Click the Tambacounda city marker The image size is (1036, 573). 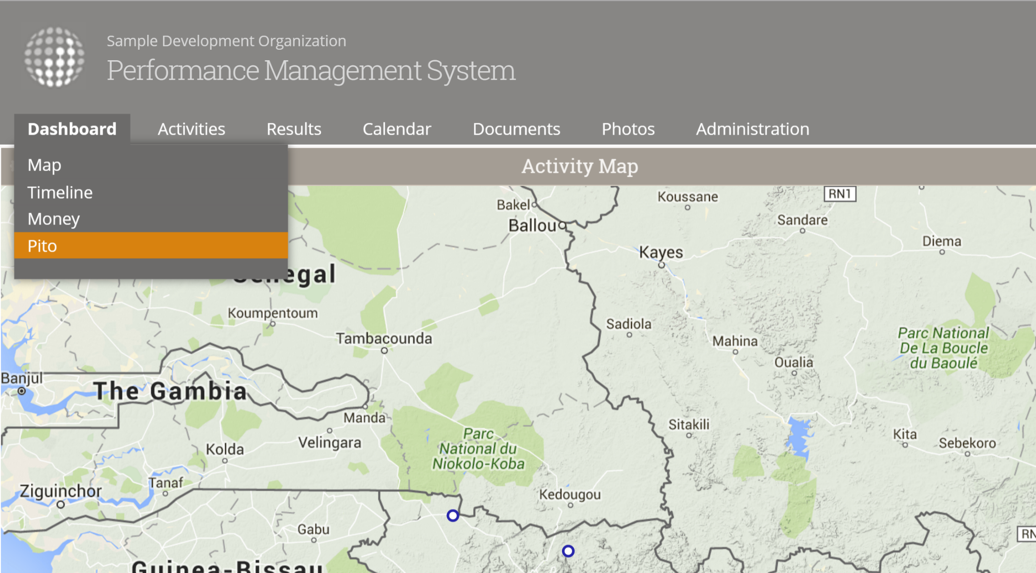tap(384, 350)
